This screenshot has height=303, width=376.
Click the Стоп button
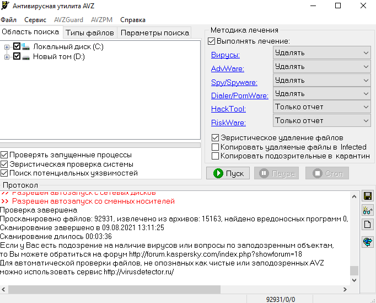coord(327,173)
